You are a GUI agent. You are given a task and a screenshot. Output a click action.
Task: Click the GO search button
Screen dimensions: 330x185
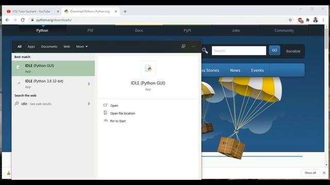point(274,50)
